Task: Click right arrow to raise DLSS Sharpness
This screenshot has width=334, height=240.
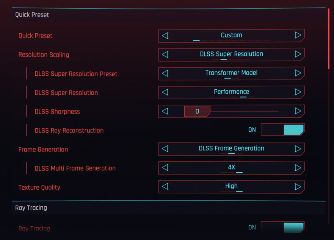Action: point(298,111)
